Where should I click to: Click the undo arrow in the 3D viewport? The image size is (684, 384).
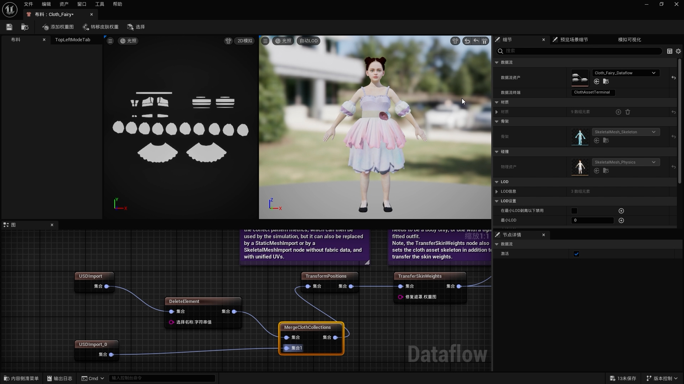pyautogui.click(x=467, y=41)
